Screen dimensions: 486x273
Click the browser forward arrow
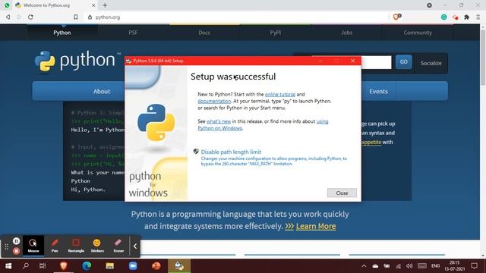click(x=19, y=17)
